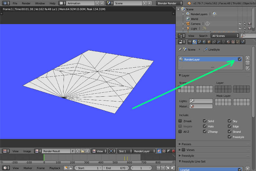Uncheck the Strand include option
Image resolution: width=256 pixels, height=171 pixels.
pos(229,132)
